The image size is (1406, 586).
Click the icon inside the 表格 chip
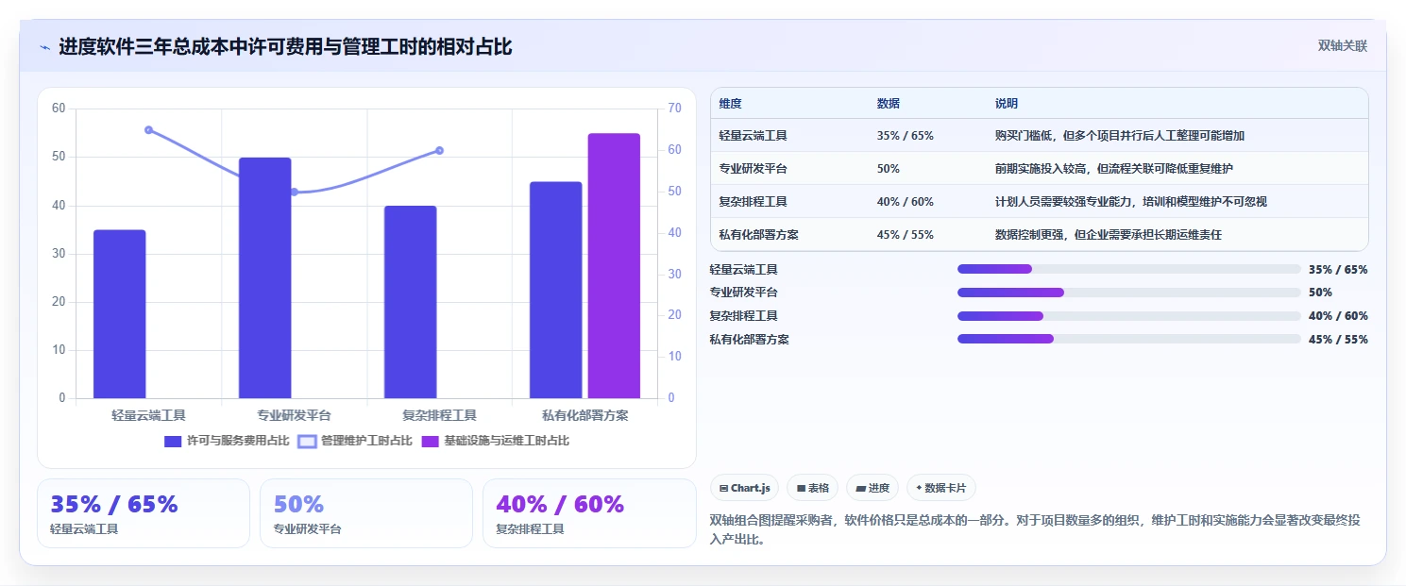pyautogui.click(x=801, y=489)
